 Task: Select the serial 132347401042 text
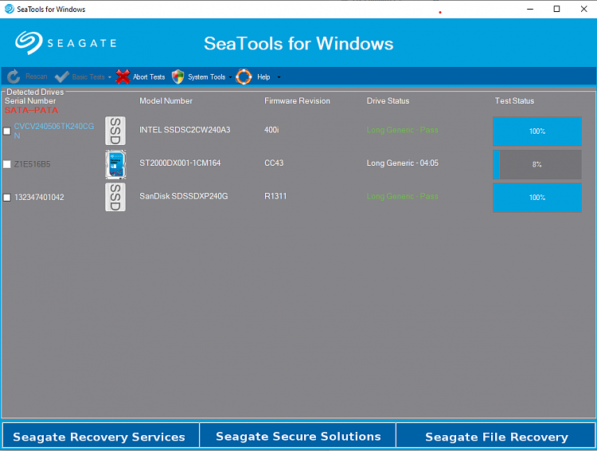[39, 198]
